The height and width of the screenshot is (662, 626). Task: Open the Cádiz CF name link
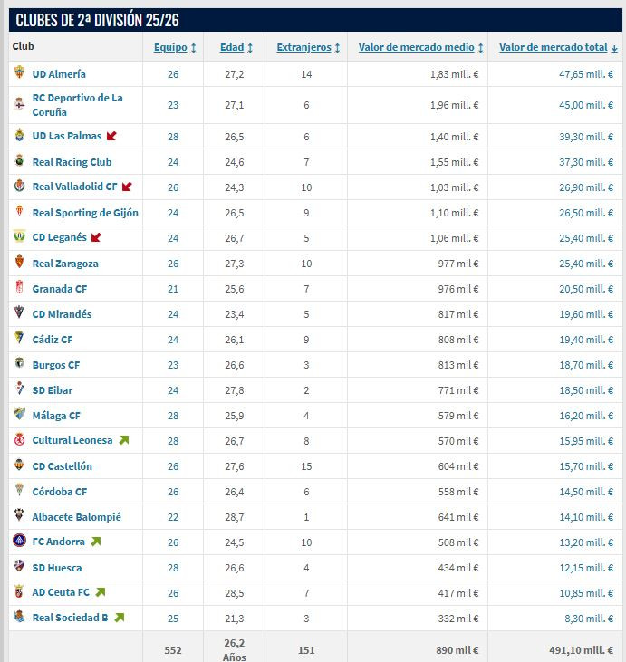[x=53, y=340]
